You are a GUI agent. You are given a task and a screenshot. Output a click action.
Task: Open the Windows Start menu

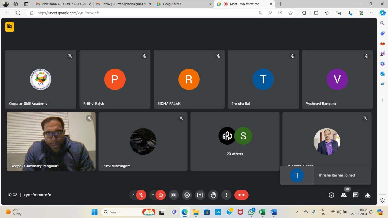click(x=94, y=212)
